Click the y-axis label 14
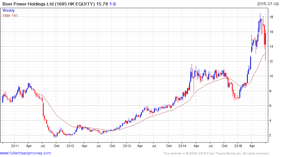 pyautogui.click(x=271, y=47)
